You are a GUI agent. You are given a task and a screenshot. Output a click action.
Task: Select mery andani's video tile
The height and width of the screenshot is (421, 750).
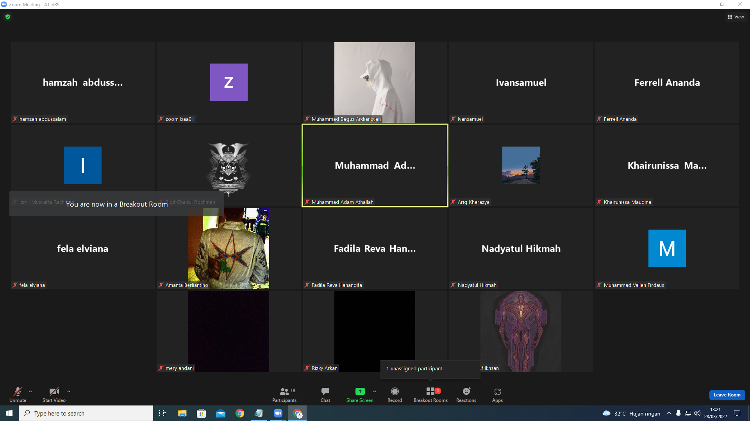(229, 331)
